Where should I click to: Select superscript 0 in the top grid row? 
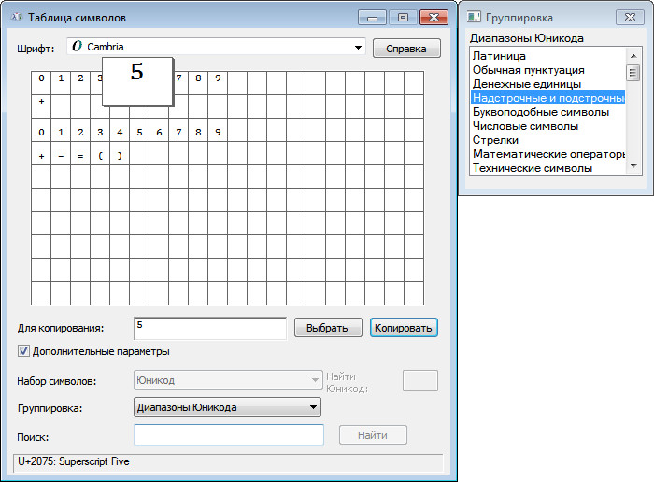41,82
